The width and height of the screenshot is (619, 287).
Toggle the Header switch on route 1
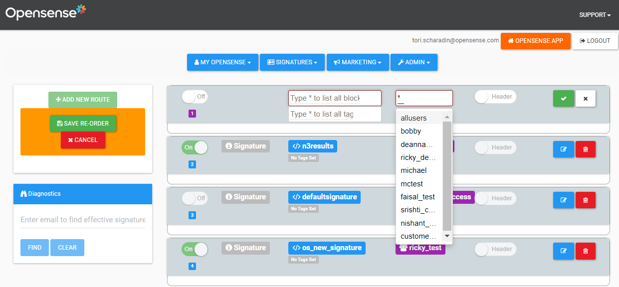point(495,97)
